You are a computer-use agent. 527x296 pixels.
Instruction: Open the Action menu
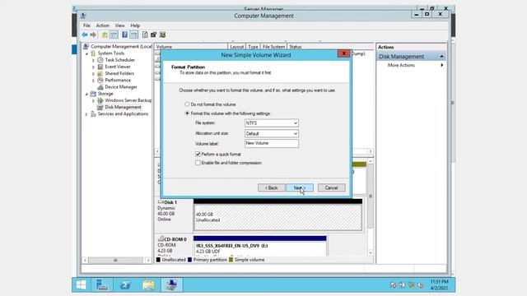point(102,25)
